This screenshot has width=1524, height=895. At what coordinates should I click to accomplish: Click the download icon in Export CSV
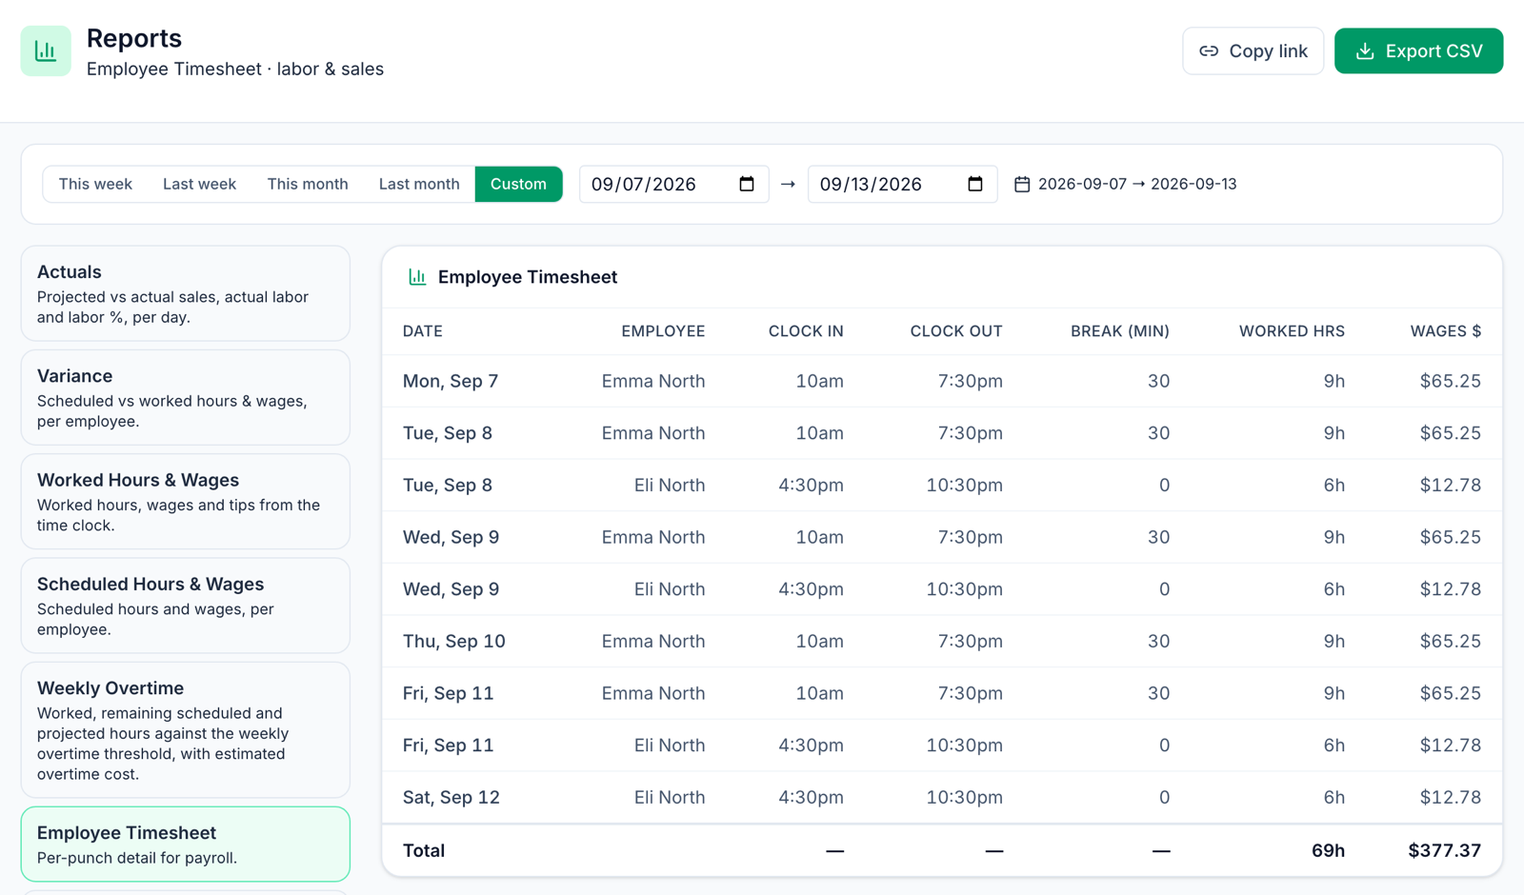tap(1365, 51)
